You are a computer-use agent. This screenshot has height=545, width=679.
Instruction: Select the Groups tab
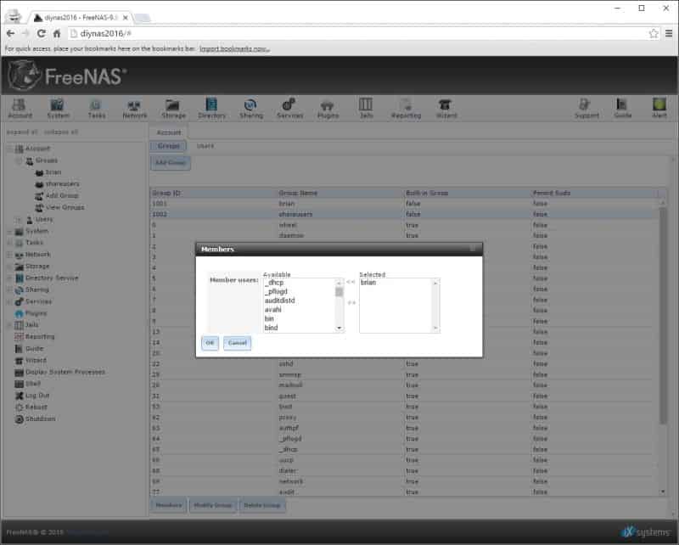[x=168, y=146]
